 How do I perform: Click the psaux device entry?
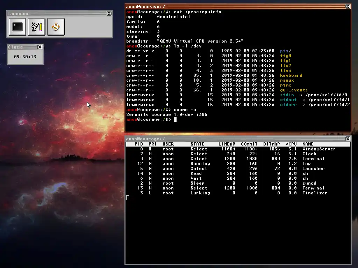click(287, 80)
